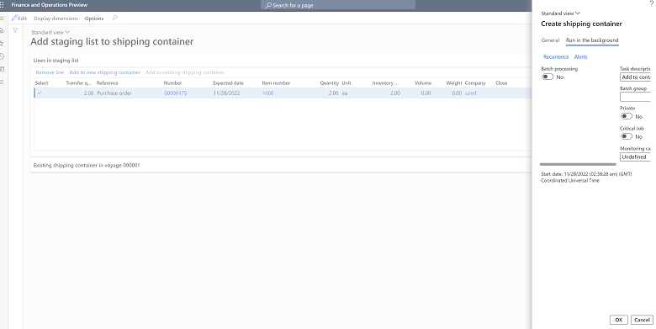Expand Standard view dropdown on main page

coord(50,32)
